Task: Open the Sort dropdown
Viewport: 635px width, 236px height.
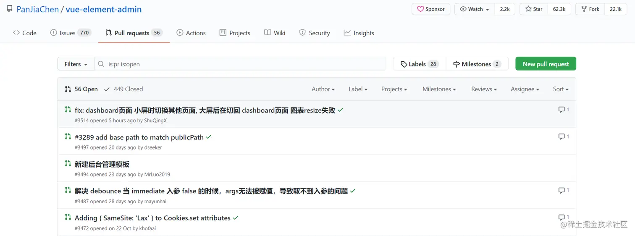Action: pyautogui.click(x=561, y=89)
